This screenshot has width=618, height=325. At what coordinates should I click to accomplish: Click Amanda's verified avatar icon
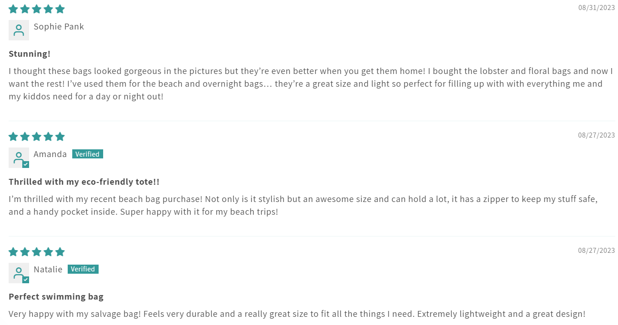coord(19,158)
